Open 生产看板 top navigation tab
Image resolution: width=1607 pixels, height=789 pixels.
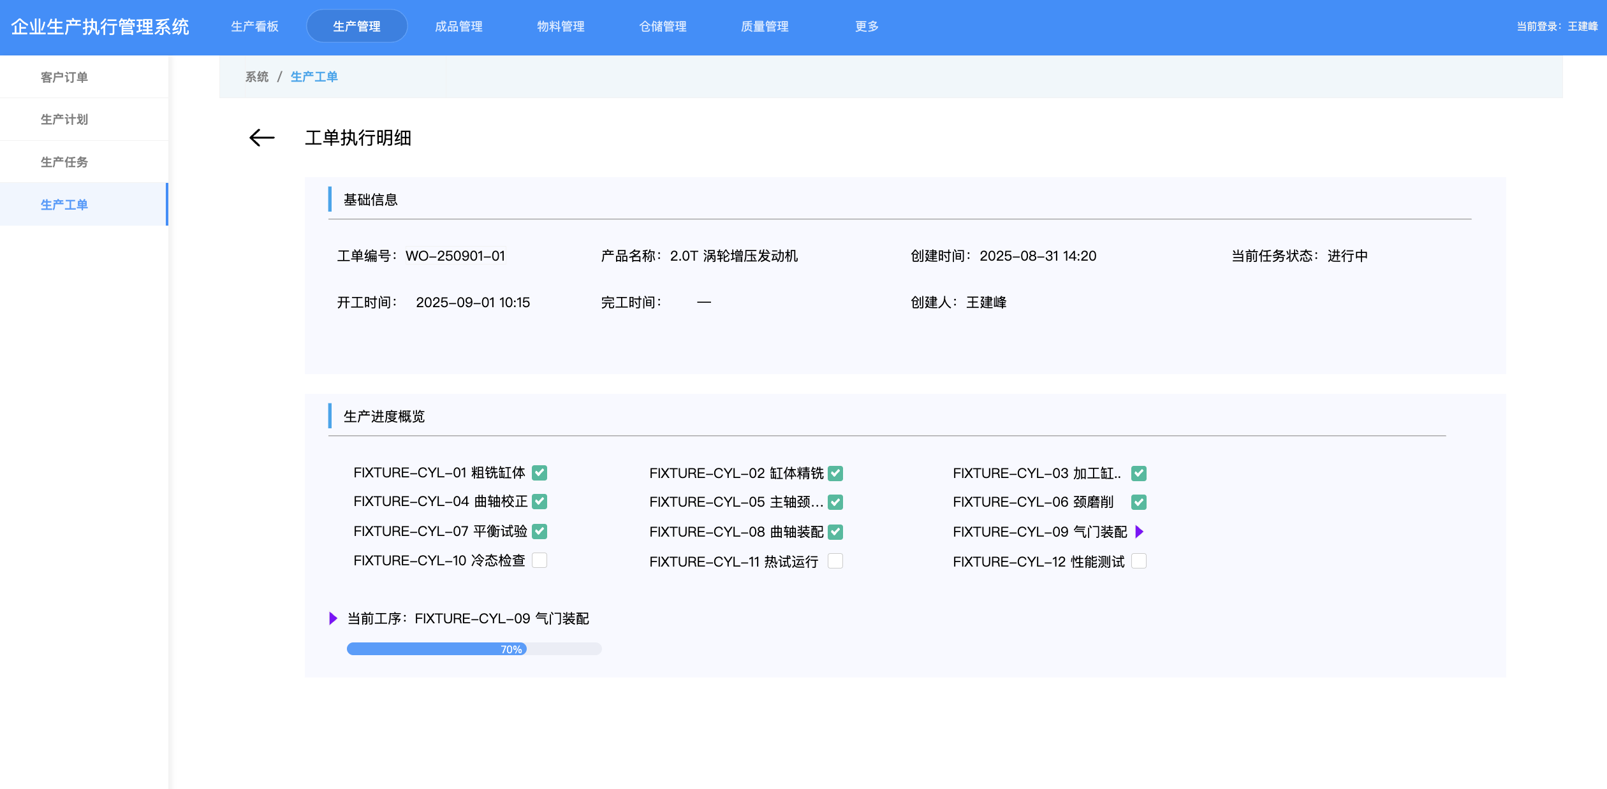254,26
